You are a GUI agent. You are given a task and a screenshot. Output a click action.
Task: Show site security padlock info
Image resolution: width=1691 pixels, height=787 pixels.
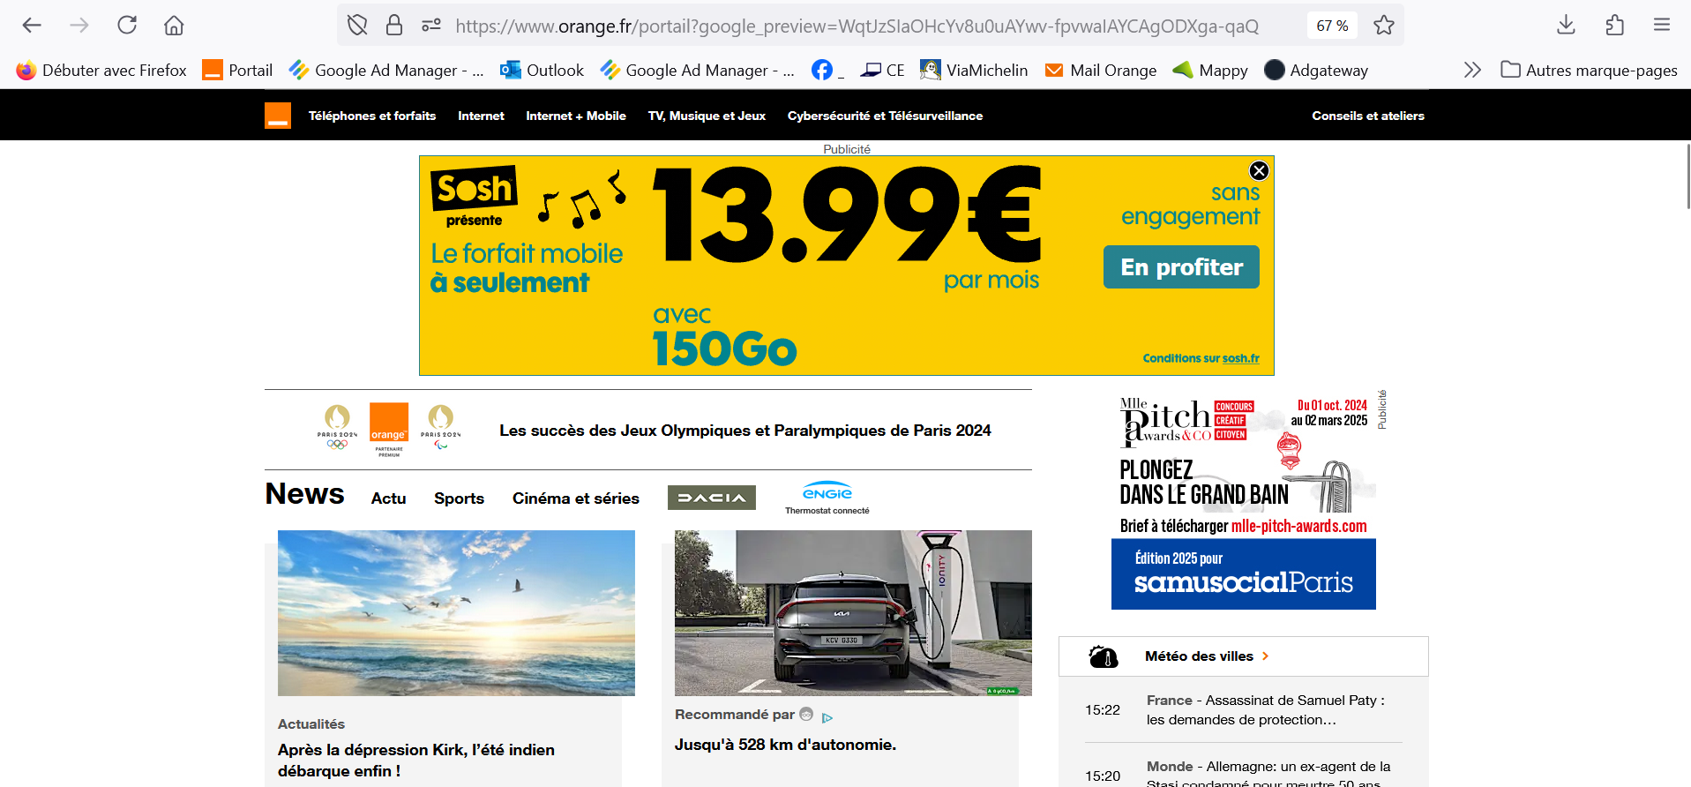[x=394, y=25]
